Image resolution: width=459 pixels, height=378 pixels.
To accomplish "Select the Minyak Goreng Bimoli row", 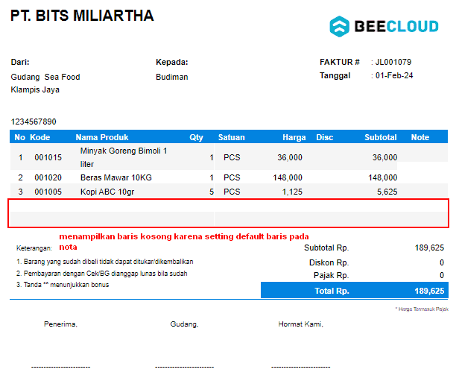I will tap(229, 157).
